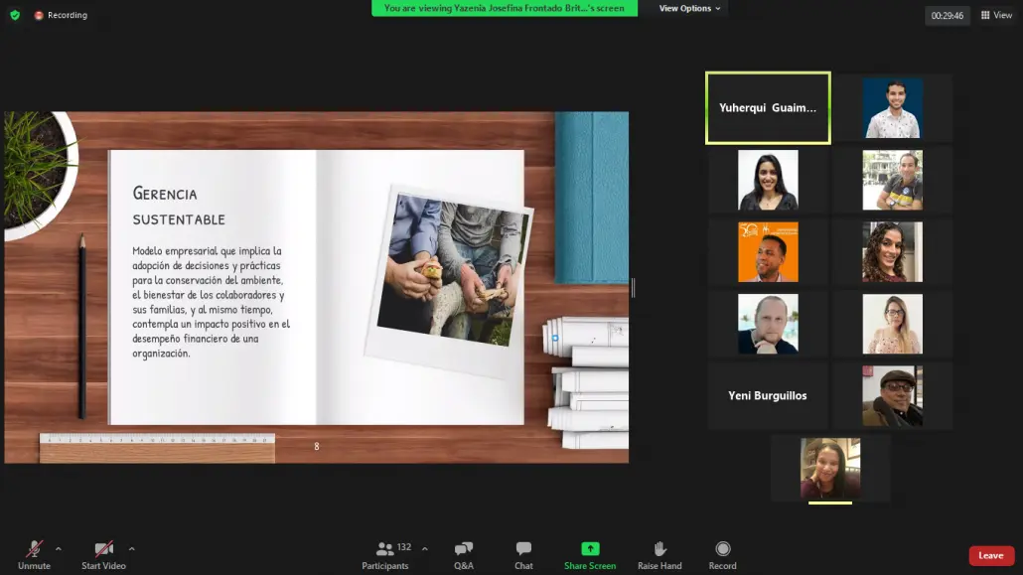Select the Yeni Burguillos participant tile
Image resolution: width=1023 pixels, height=575 pixels.
[768, 395]
